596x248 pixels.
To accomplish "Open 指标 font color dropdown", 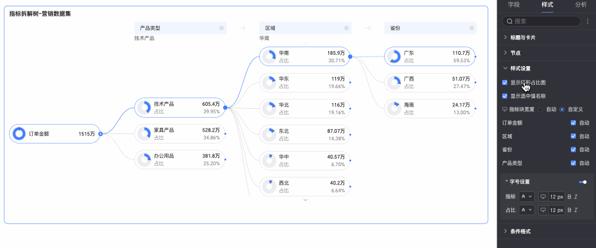I will (x=527, y=196).
